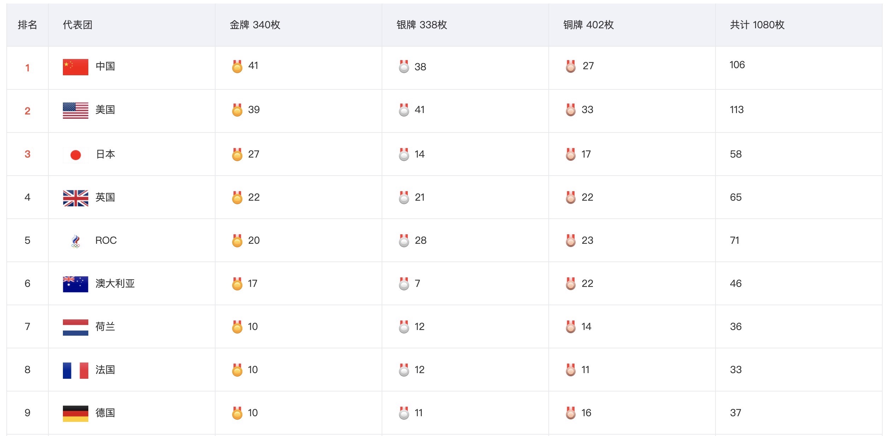Click Japan's bronze medal icon

pyautogui.click(x=570, y=154)
